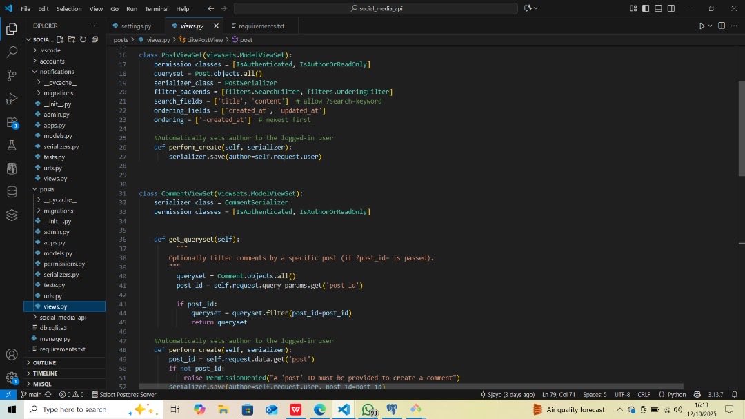This screenshot has width=745, height=419.
Task: Open the Database cylinder view in activity bar
Action: pyautogui.click(x=12, y=192)
